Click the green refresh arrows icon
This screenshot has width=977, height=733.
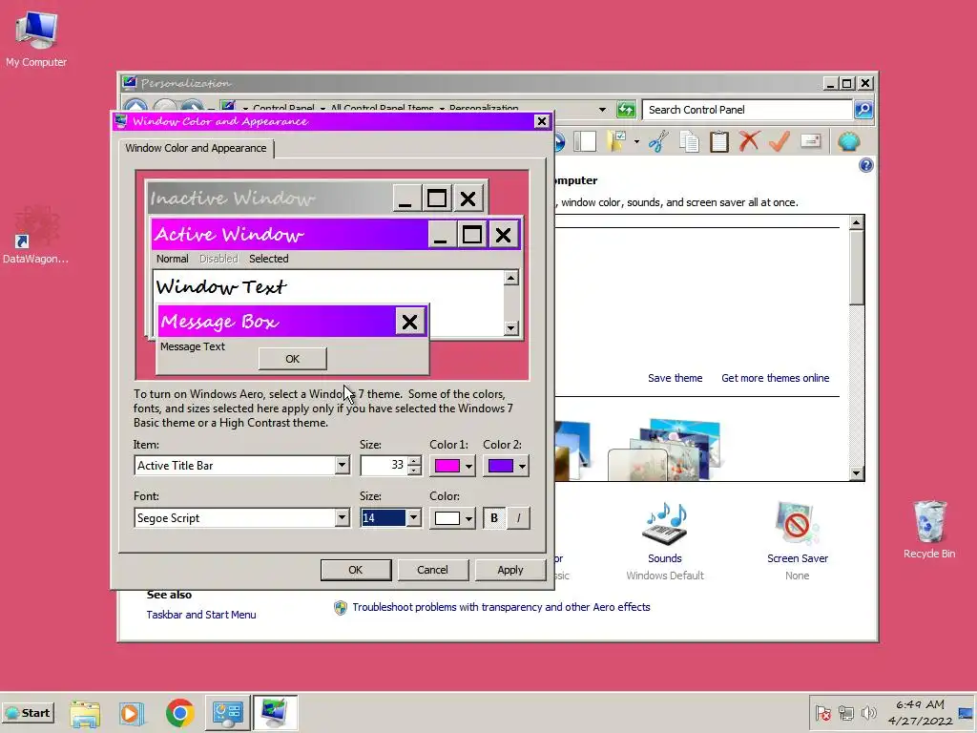626,110
